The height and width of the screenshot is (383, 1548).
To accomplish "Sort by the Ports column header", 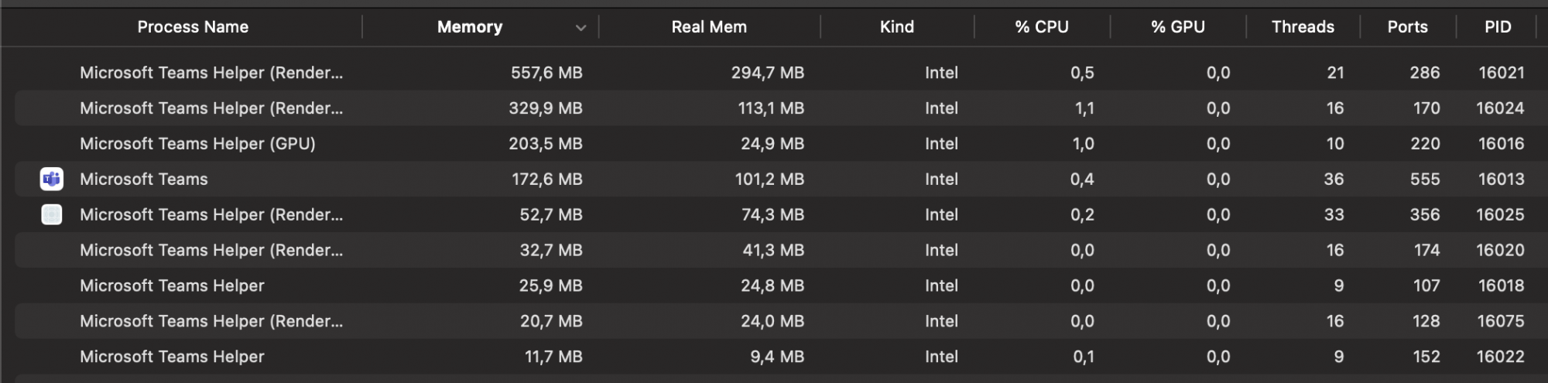I will point(1407,27).
